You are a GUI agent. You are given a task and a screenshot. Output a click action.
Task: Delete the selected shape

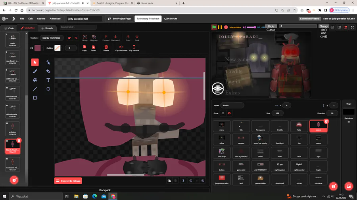[x=106, y=48]
